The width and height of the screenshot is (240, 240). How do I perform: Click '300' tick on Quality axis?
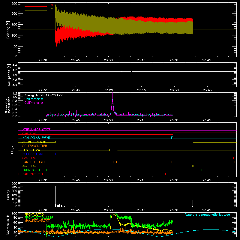[14, 184]
